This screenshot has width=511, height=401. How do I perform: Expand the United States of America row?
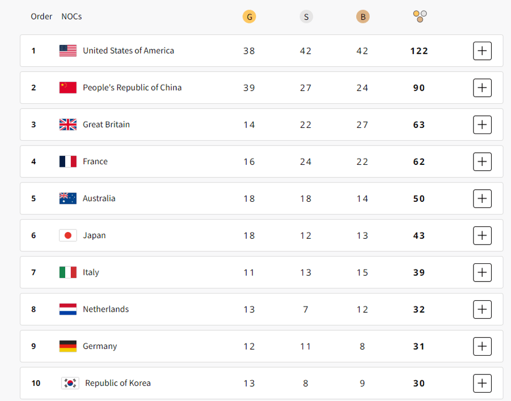pyautogui.click(x=482, y=51)
